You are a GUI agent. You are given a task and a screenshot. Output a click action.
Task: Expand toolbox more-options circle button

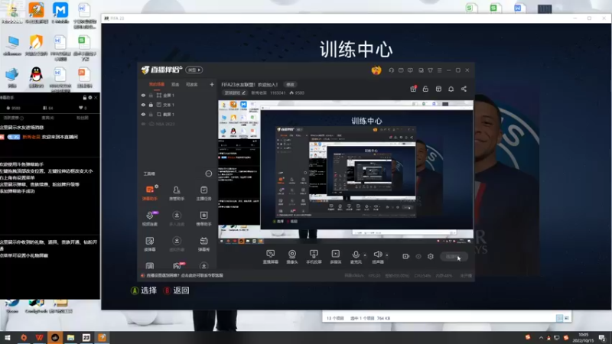tap(209, 174)
